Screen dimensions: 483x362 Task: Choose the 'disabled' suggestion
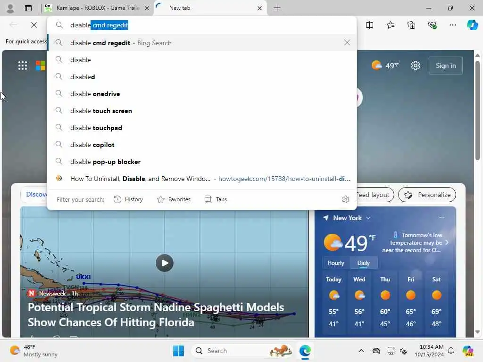[x=202, y=77]
